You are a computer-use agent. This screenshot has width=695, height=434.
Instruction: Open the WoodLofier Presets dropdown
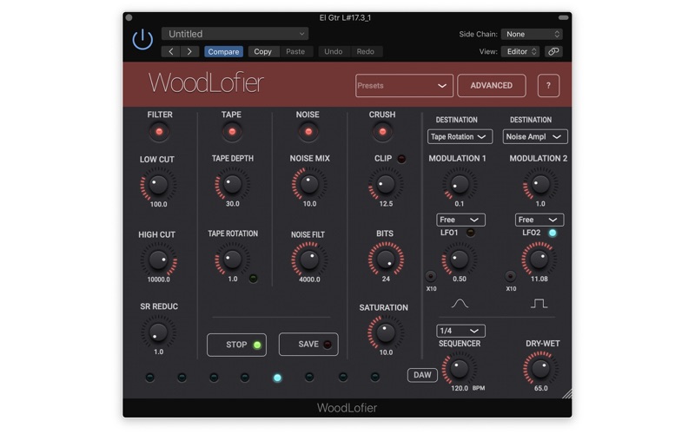coord(404,85)
